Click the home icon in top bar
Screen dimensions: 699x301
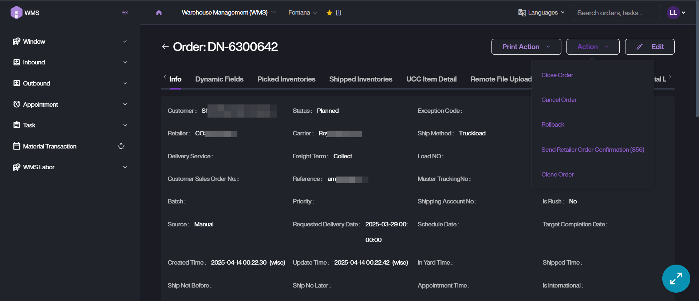click(159, 13)
